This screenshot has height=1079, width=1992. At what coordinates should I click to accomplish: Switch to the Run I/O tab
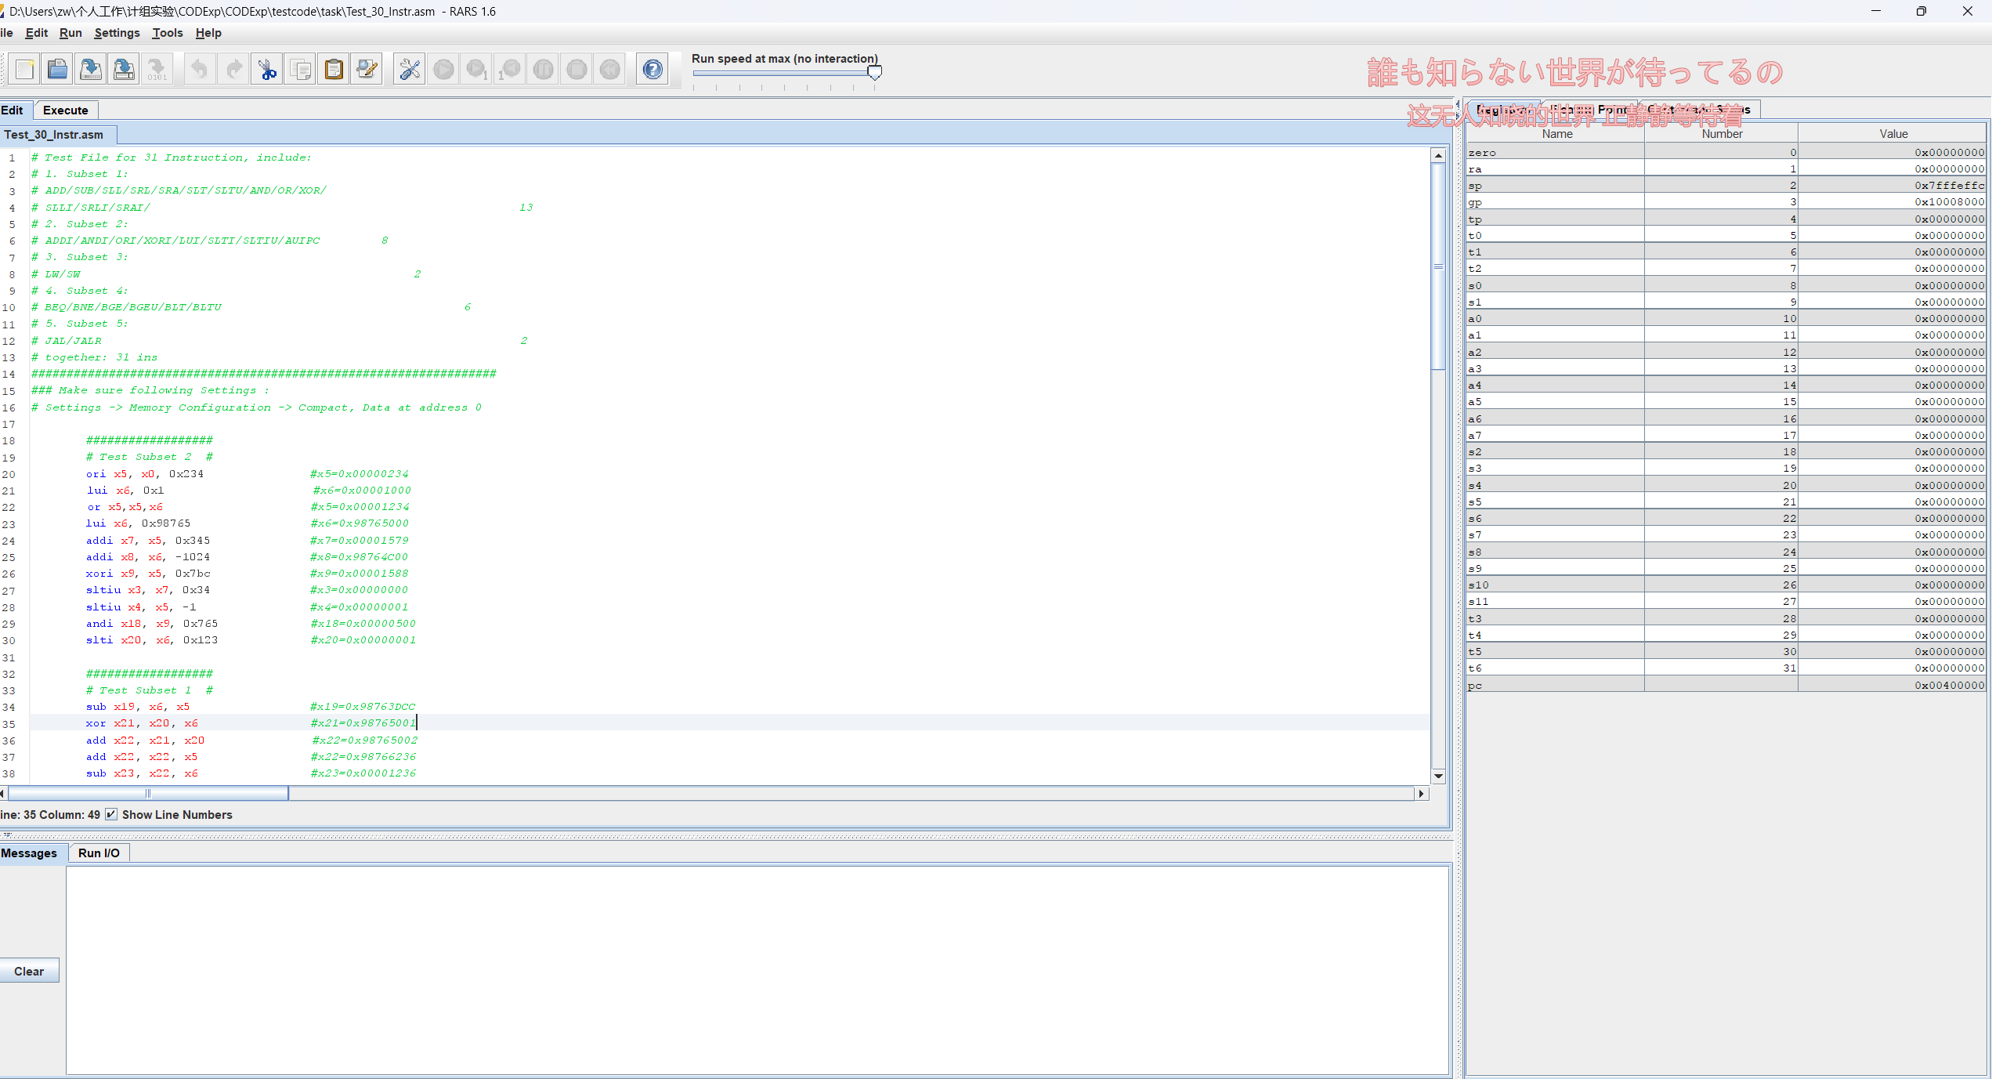tap(99, 853)
